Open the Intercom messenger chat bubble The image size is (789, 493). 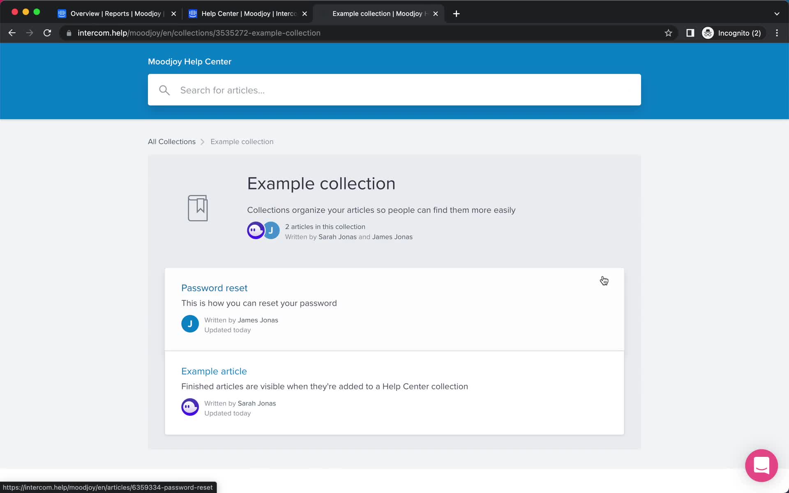(x=761, y=465)
